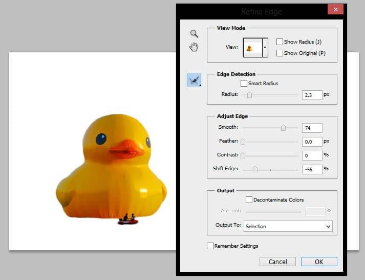Click the 'Adjust Edge' group label
The image size is (365, 280).
point(232,116)
